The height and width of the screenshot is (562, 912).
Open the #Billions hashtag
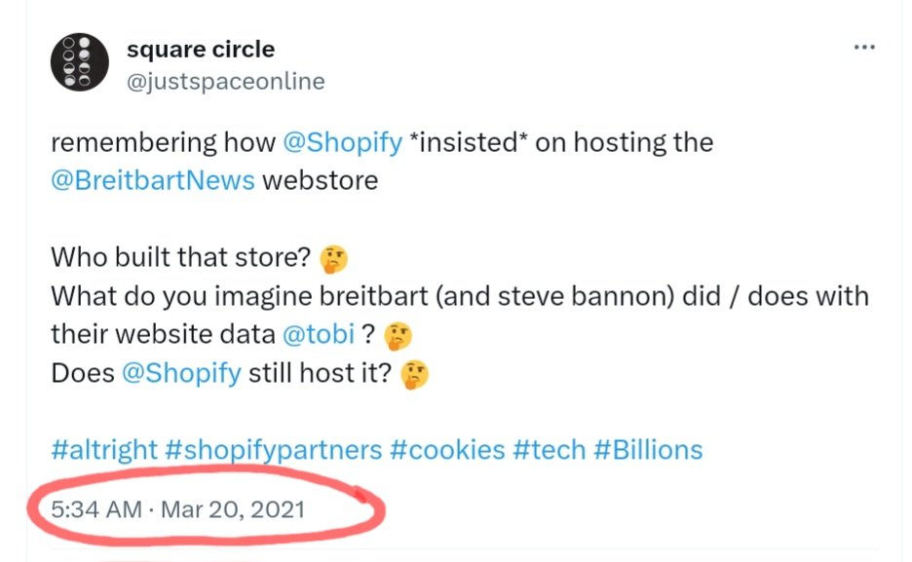point(648,450)
